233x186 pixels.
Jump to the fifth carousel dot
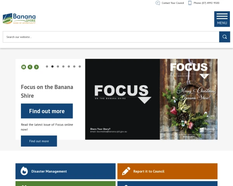pos(69,66)
